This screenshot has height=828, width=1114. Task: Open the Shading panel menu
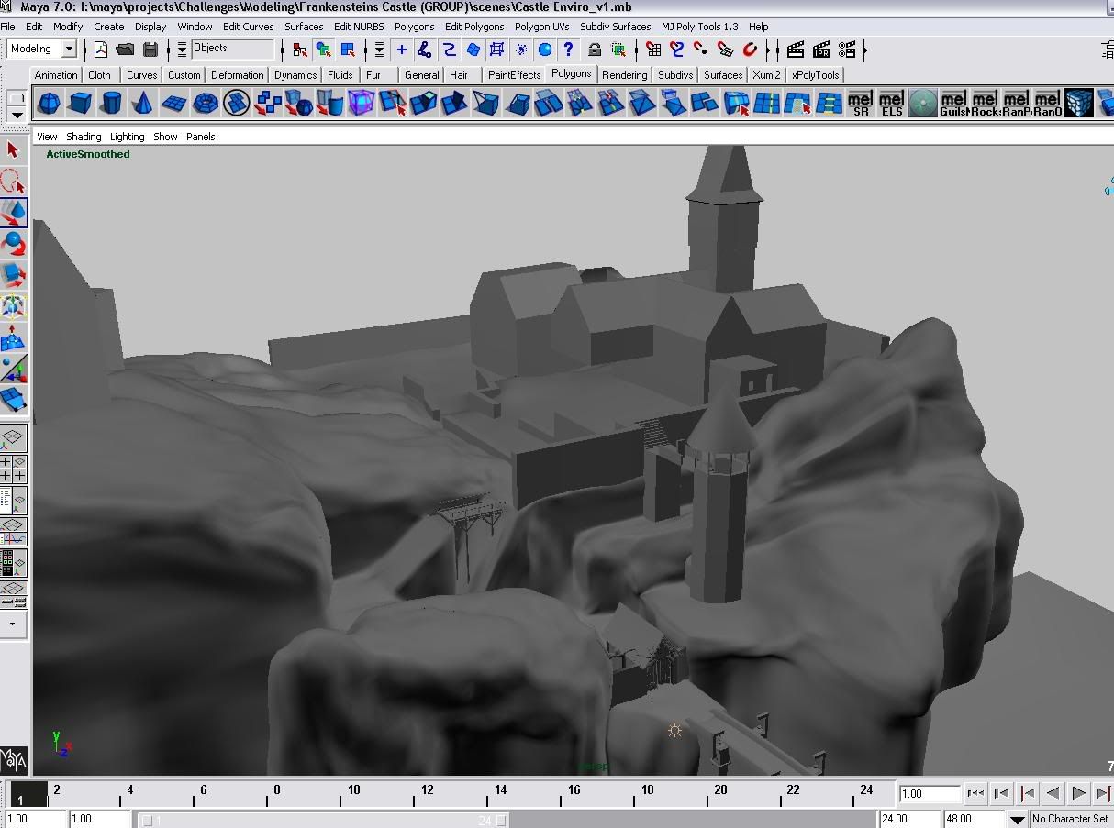click(84, 137)
